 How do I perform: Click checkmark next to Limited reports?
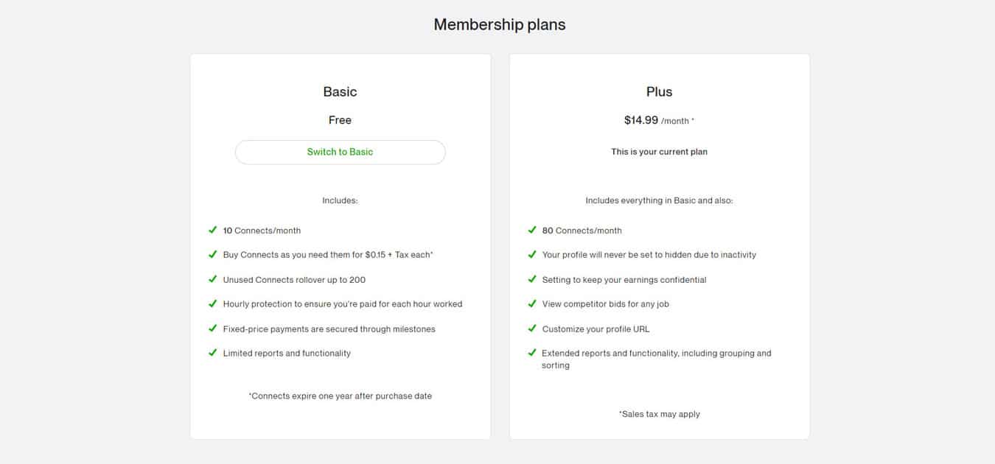[213, 354]
